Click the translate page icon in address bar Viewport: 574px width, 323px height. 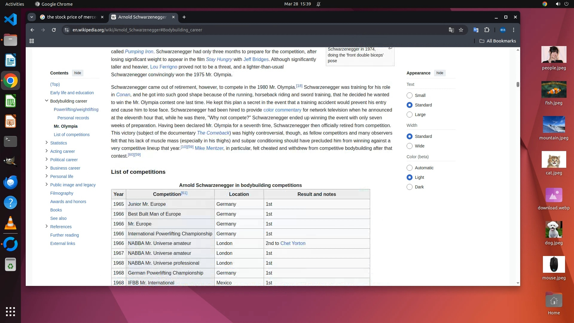tap(451, 30)
